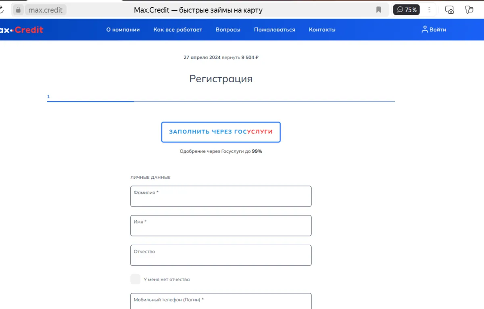Open the 75% reviews rating badge
This screenshot has height=309, width=484.
(406, 10)
